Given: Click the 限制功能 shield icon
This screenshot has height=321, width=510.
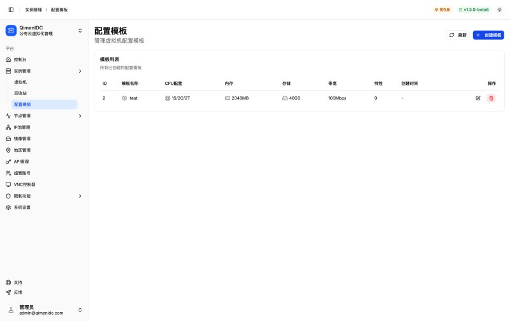Looking at the screenshot, I should (x=8, y=196).
